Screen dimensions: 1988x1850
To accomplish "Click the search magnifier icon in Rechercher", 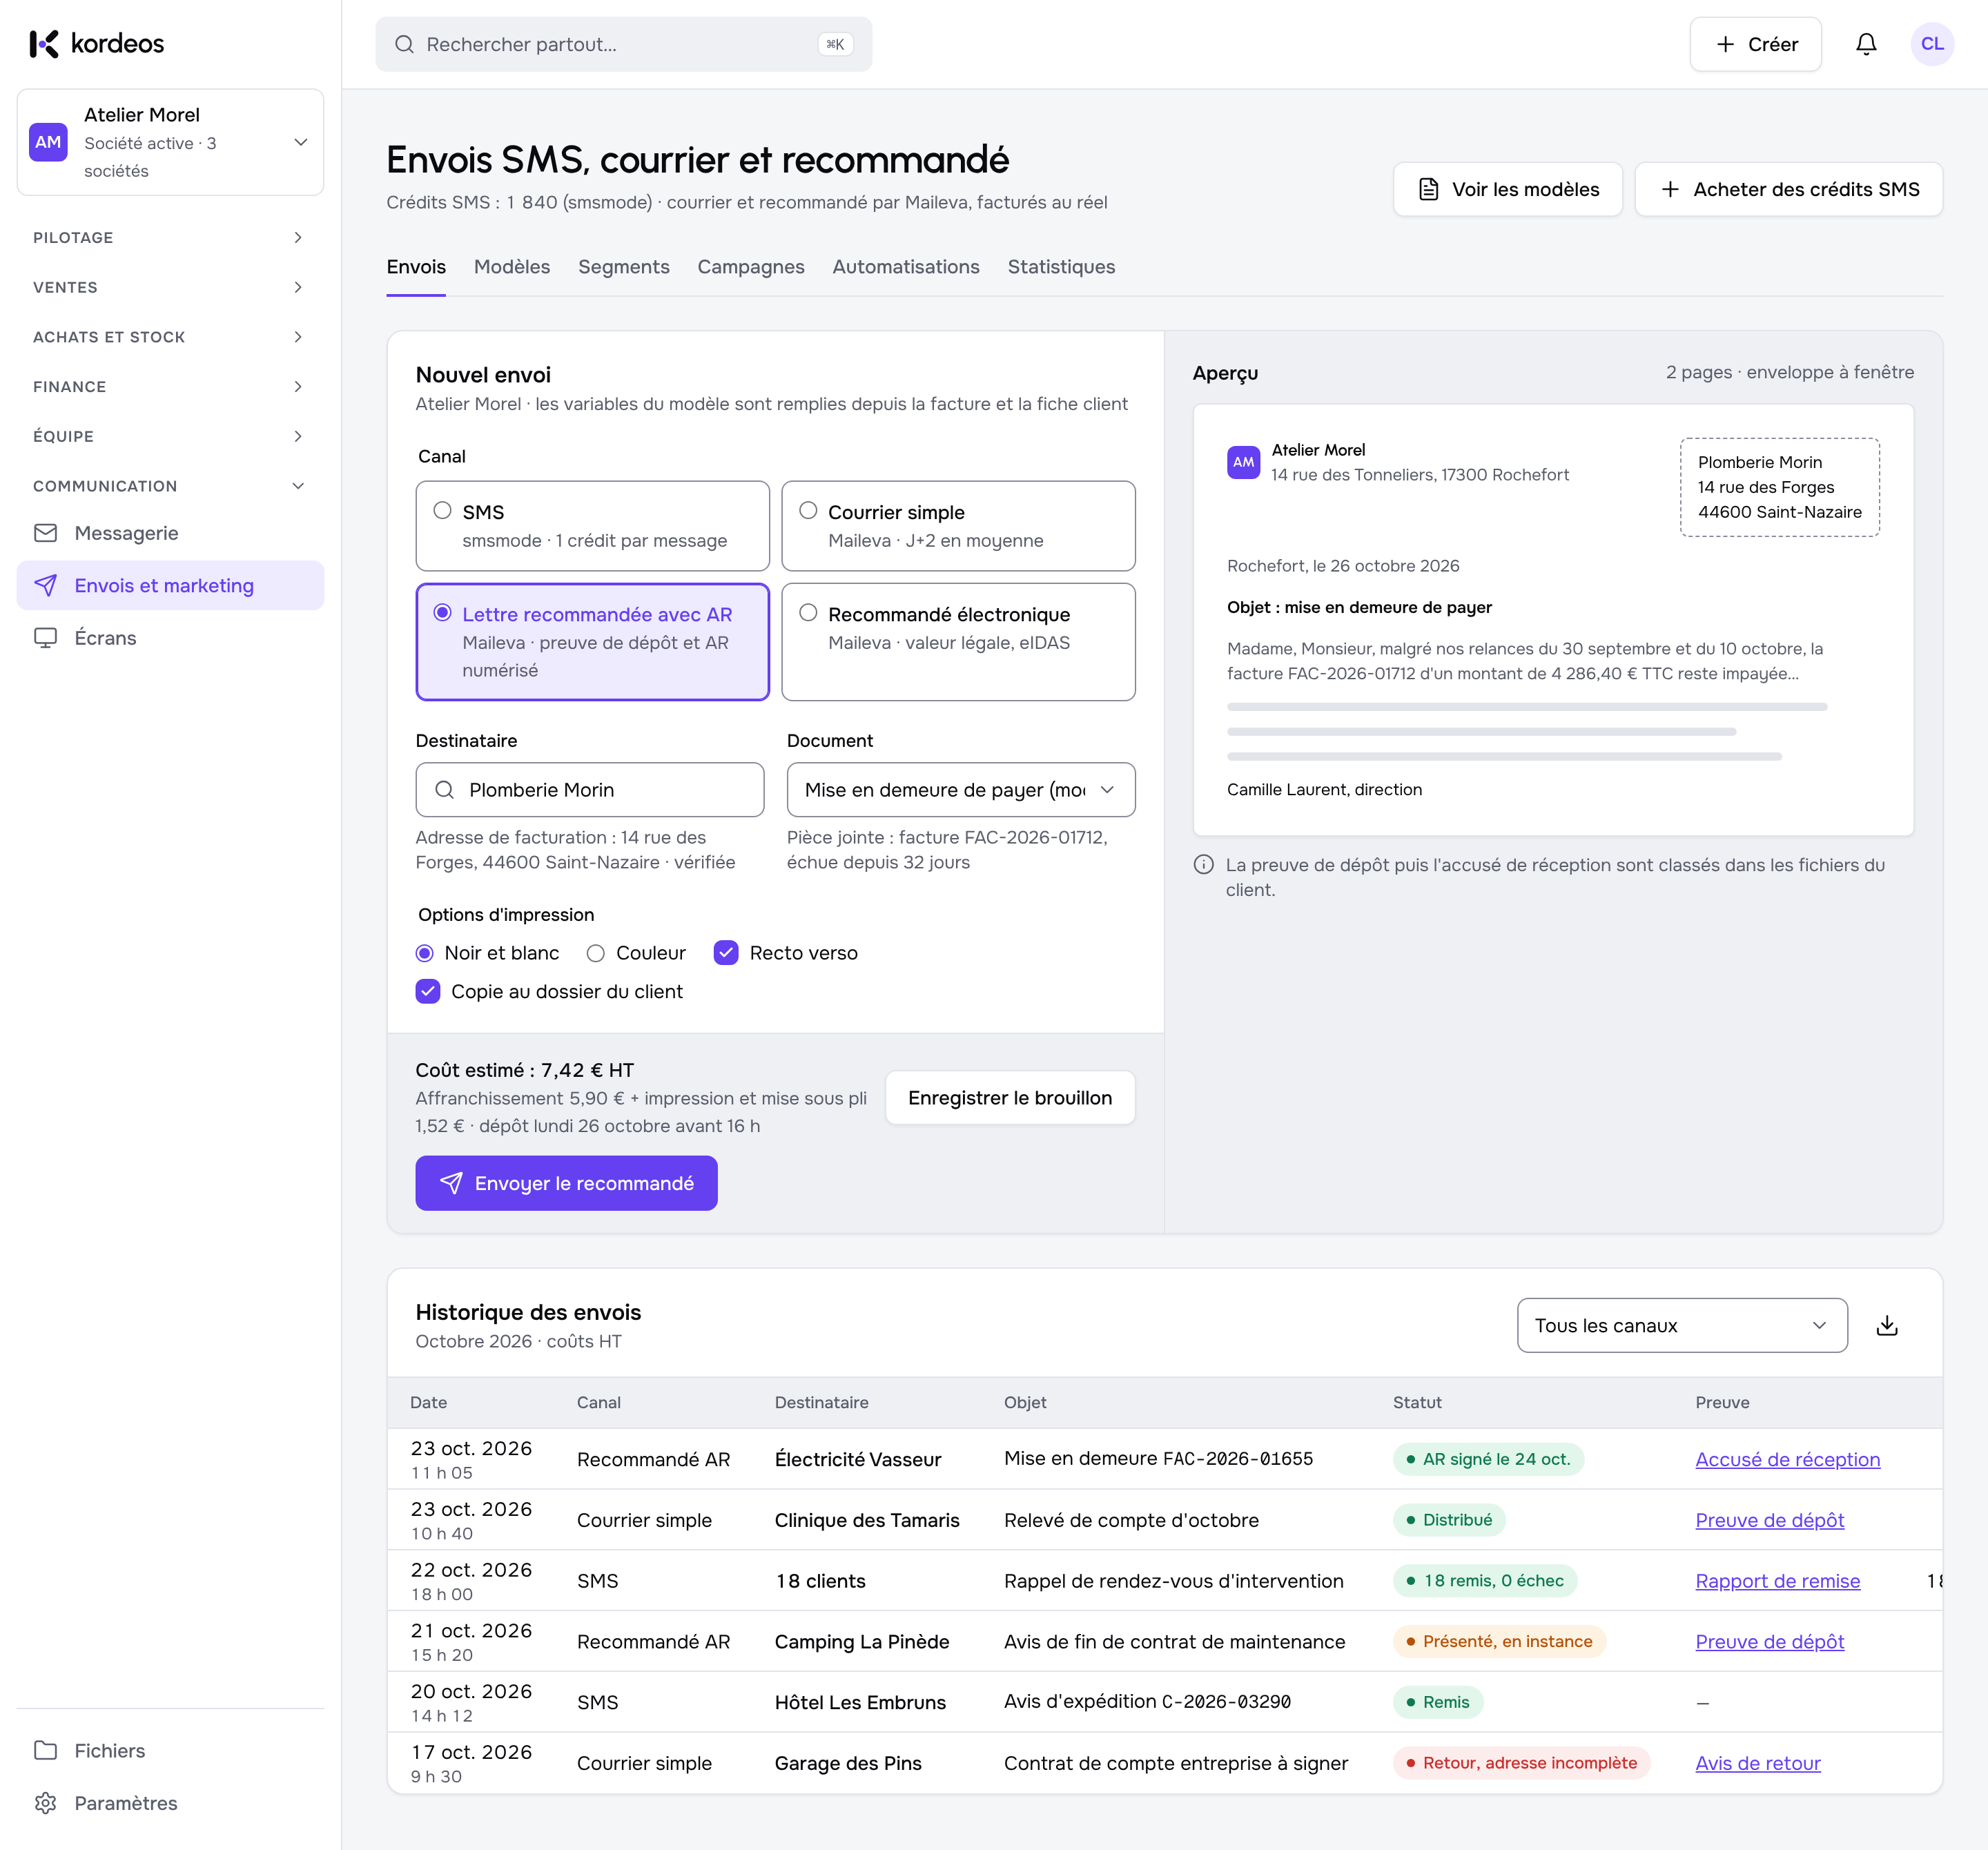I will [404, 44].
